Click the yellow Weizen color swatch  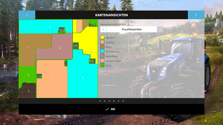[102, 37]
